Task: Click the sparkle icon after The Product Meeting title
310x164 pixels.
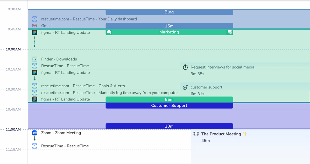Action: tap(244, 134)
